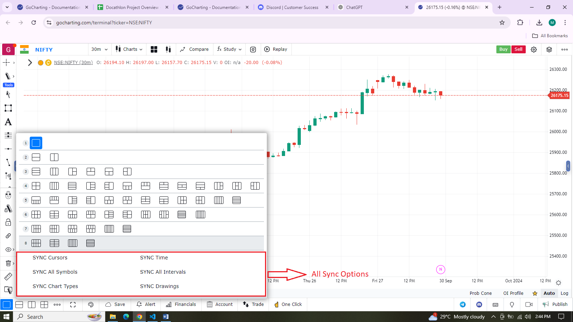Click the red Sell button
Image resolution: width=573 pixels, height=322 pixels.
point(518,49)
